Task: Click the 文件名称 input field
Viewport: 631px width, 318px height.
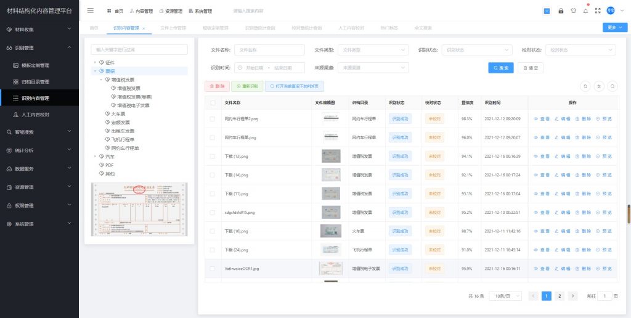Action: [269, 50]
